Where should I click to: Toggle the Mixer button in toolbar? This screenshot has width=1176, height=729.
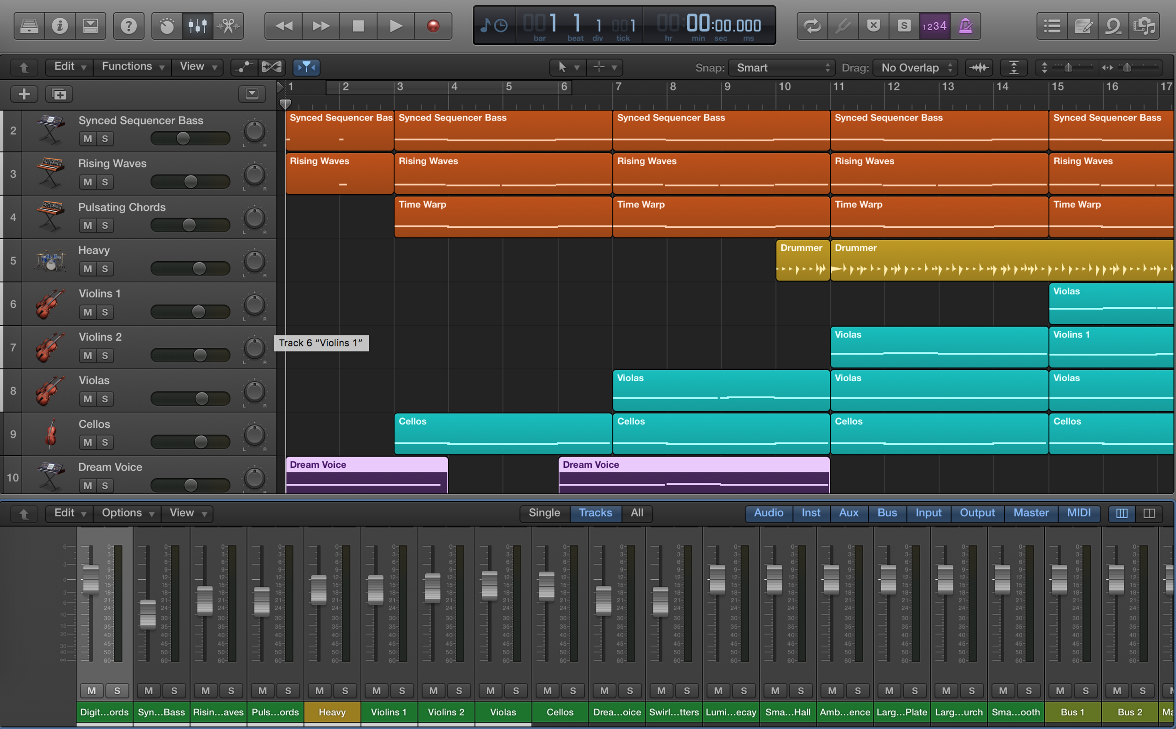(198, 26)
